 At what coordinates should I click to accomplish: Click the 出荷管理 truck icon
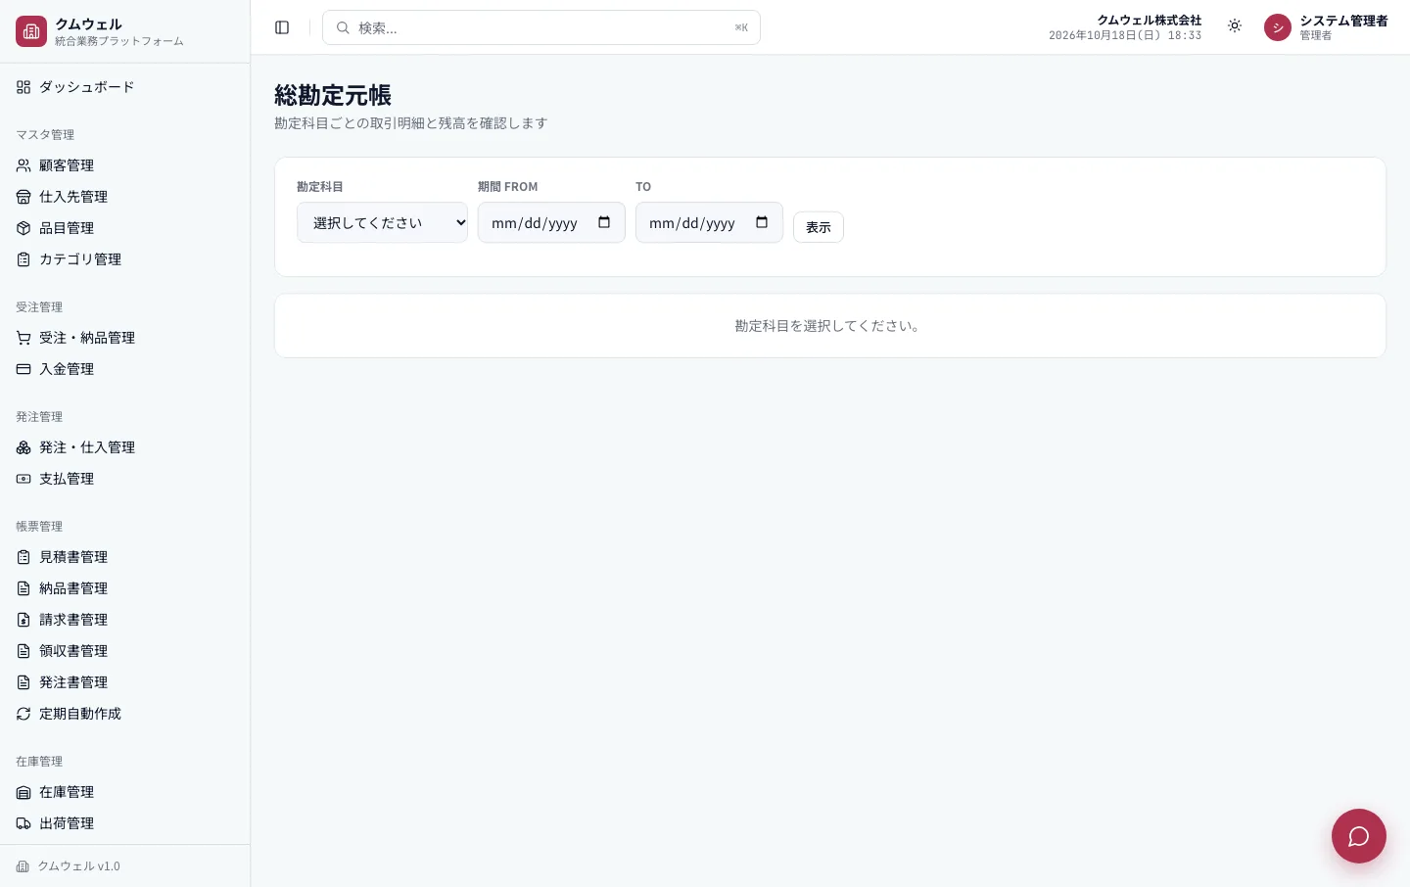click(x=23, y=823)
